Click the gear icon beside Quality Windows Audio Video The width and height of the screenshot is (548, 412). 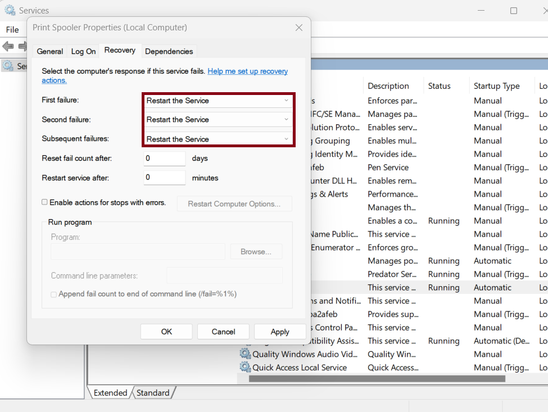pyautogui.click(x=244, y=354)
